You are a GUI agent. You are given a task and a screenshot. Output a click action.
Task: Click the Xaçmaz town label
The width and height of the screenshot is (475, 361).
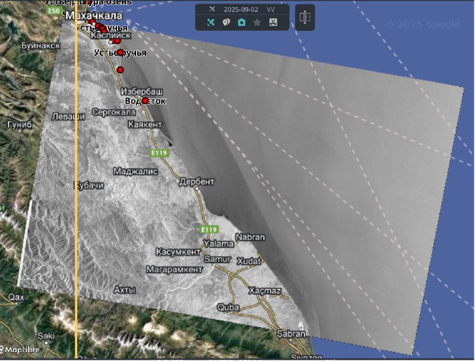(x=264, y=291)
